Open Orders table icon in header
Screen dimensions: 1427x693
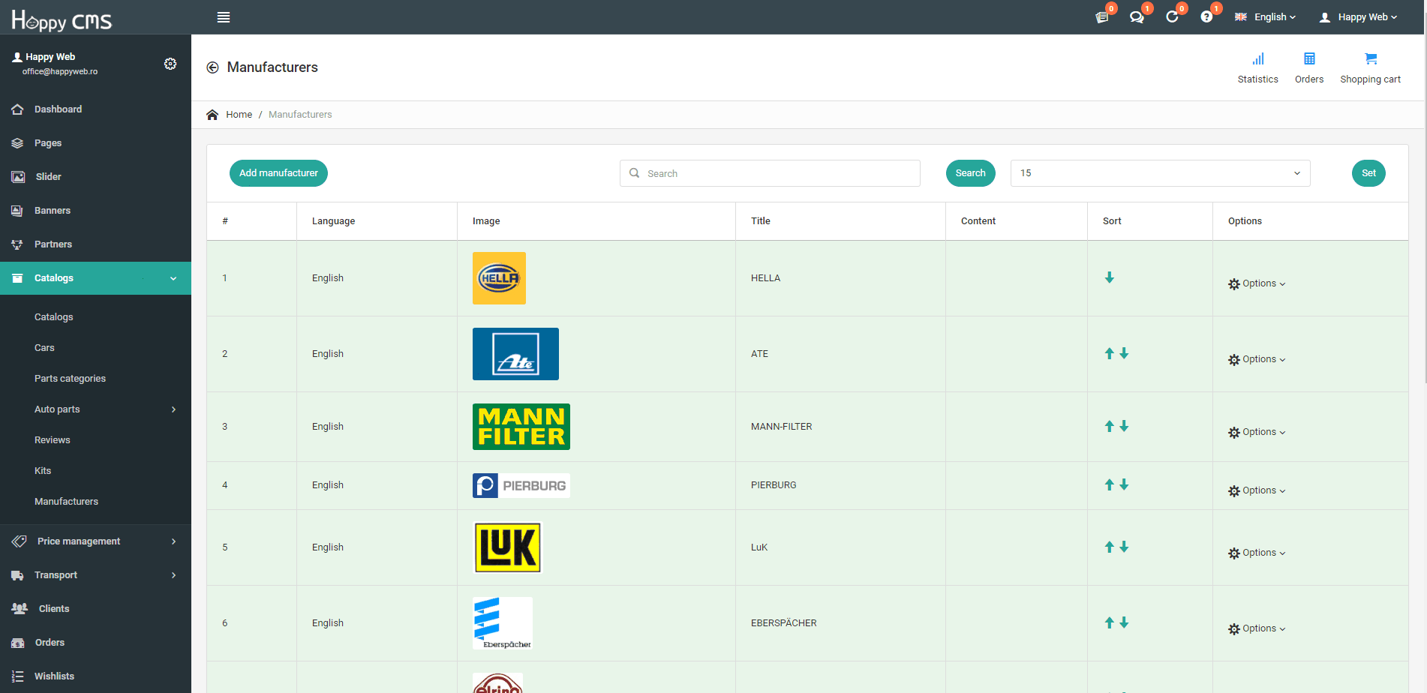[x=1309, y=59]
